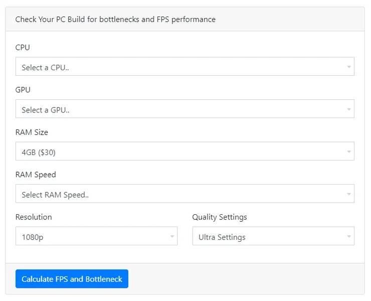This screenshot has height=301, width=371.
Task: Open the RAM Size 4GB dropdown
Action: click(185, 151)
